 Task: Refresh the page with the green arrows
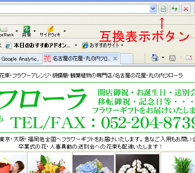point(175,9)
